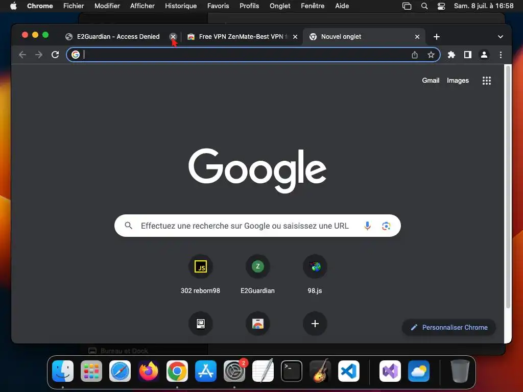Reload the page with the refresh icon
This screenshot has height=392, width=523.
click(x=55, y=55)
